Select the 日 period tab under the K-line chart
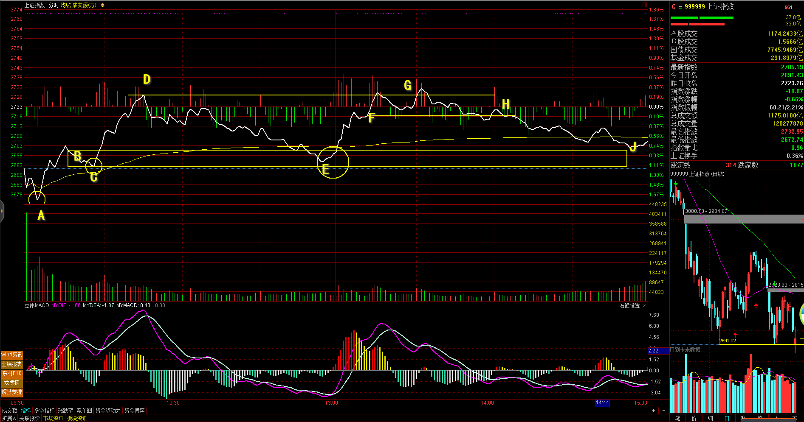Image resolution: width=804 pixels, height=422 pixels. tap(727, 418)
